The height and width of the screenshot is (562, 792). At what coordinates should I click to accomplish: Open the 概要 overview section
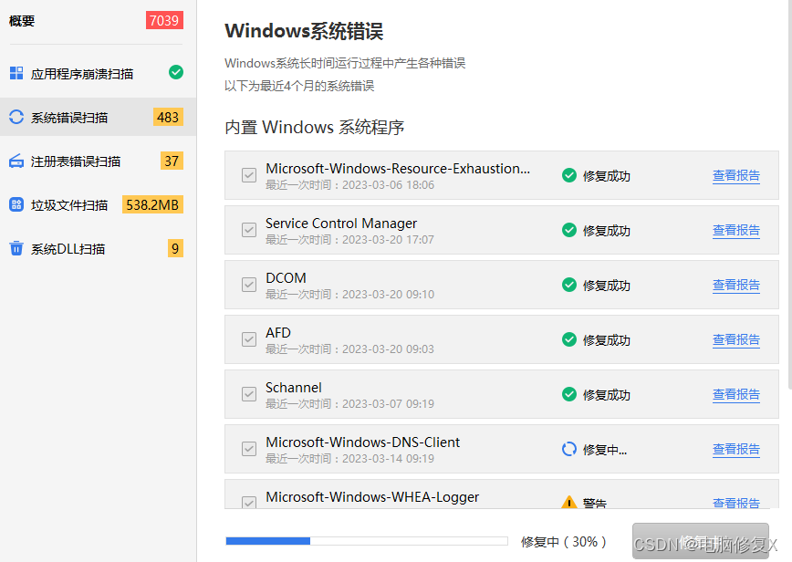pyautogui.click(x=22, y=21)
